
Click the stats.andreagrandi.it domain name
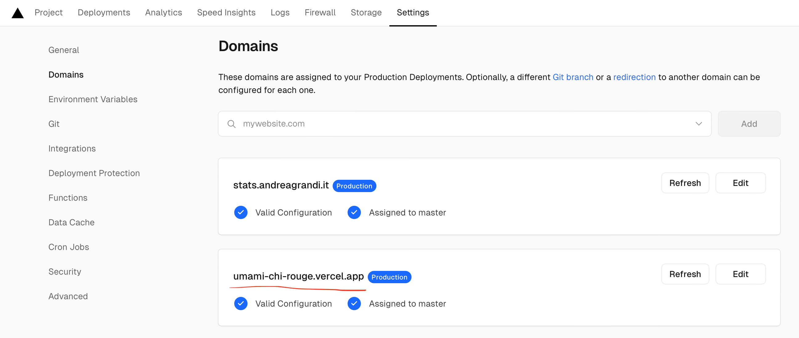pos(281,185)
